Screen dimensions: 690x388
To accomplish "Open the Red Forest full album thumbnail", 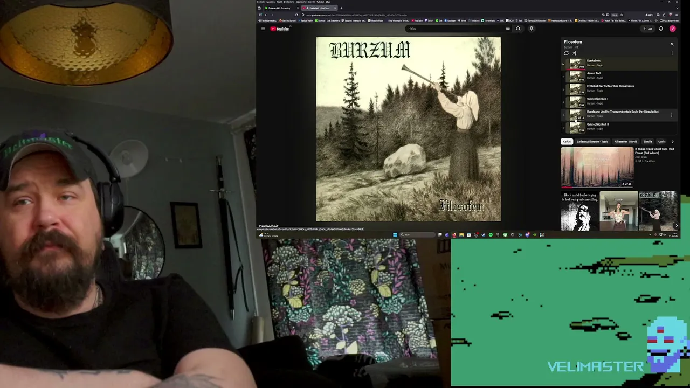I will (x=597, y=167).
